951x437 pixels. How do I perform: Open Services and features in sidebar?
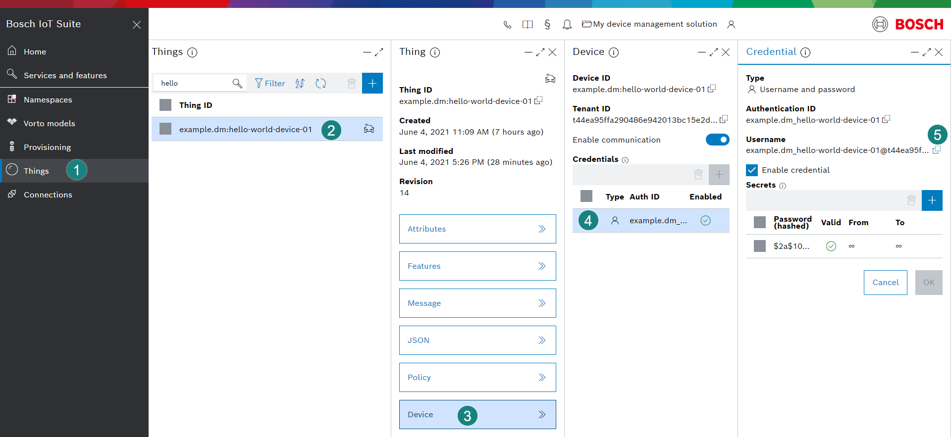74,75
